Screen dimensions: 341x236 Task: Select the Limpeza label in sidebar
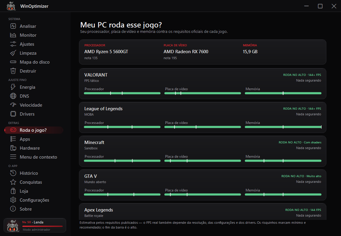point(28,53)
